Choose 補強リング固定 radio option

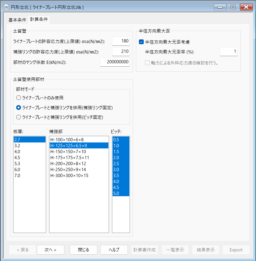19,108
